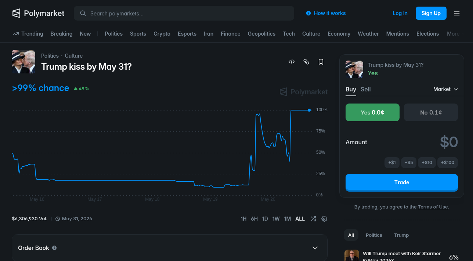Switch to the Sell tab
Image resolution: width=473 pixels, height=261 pixels.
pyautogui.click(x=366, y=89)
